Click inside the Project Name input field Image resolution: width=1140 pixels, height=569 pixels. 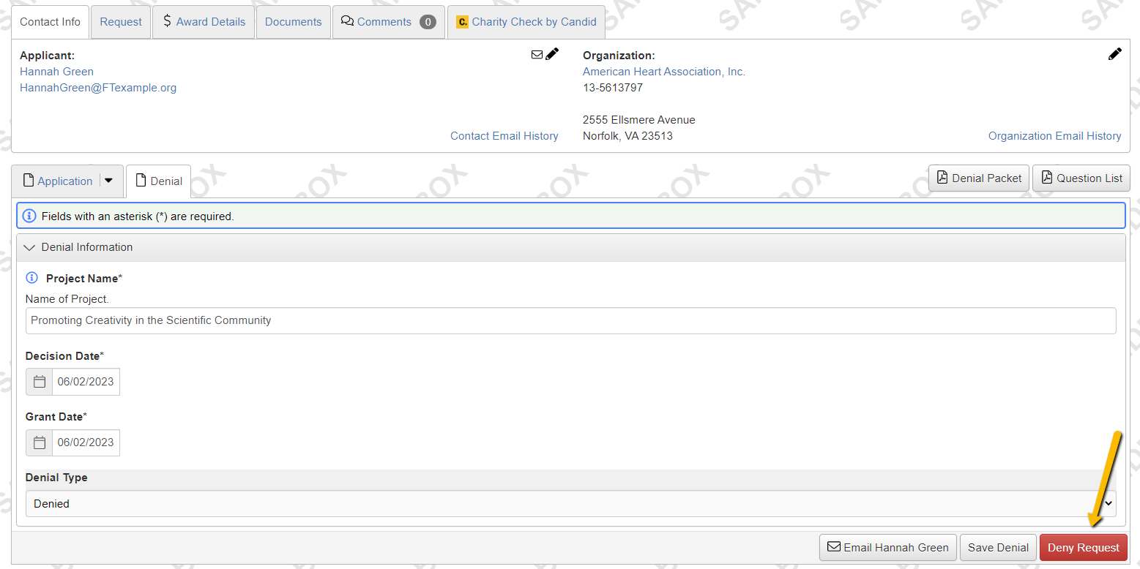click(293, 320)
